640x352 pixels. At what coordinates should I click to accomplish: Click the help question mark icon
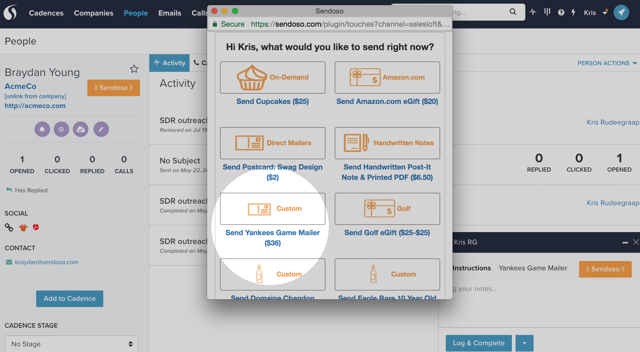click(x=561, y=12)
